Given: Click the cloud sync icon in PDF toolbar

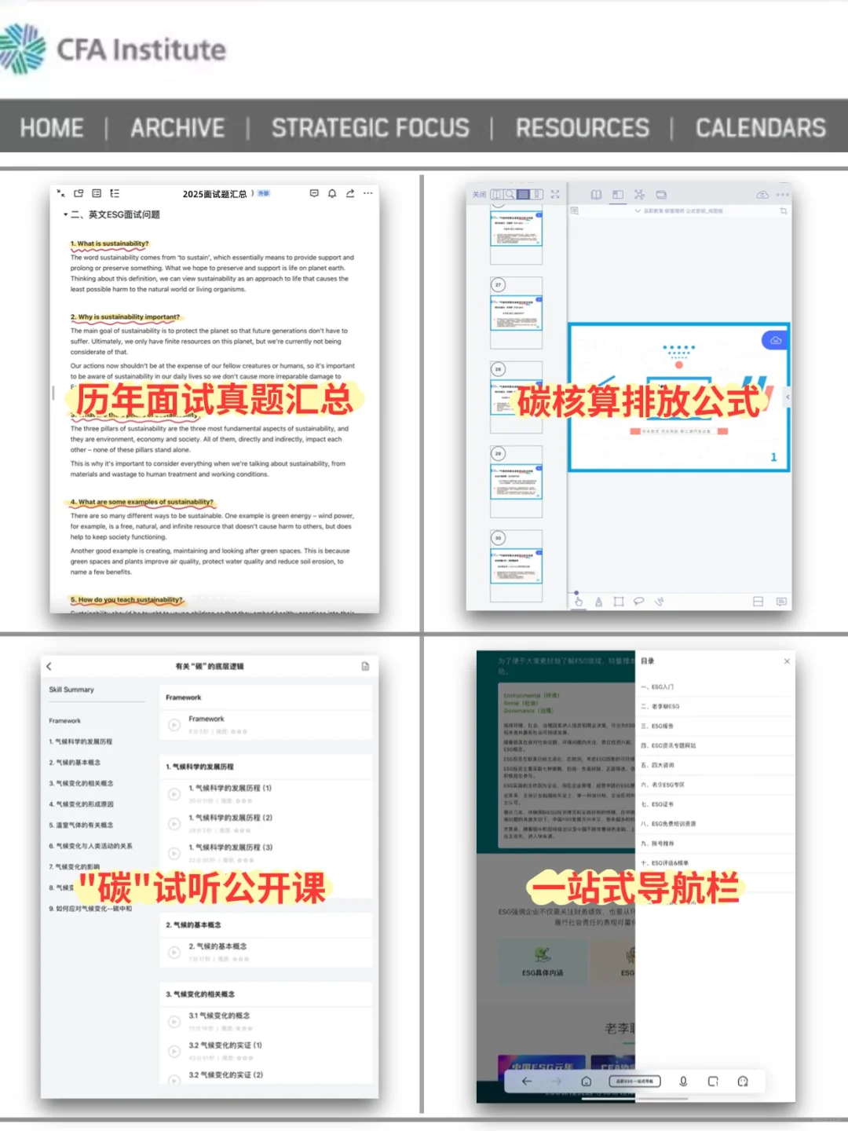Looking at the screenshot, I should (x=762, y=195).
